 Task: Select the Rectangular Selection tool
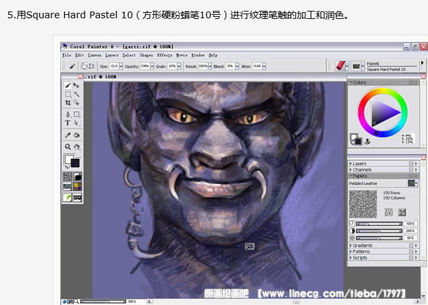[68, 94]
